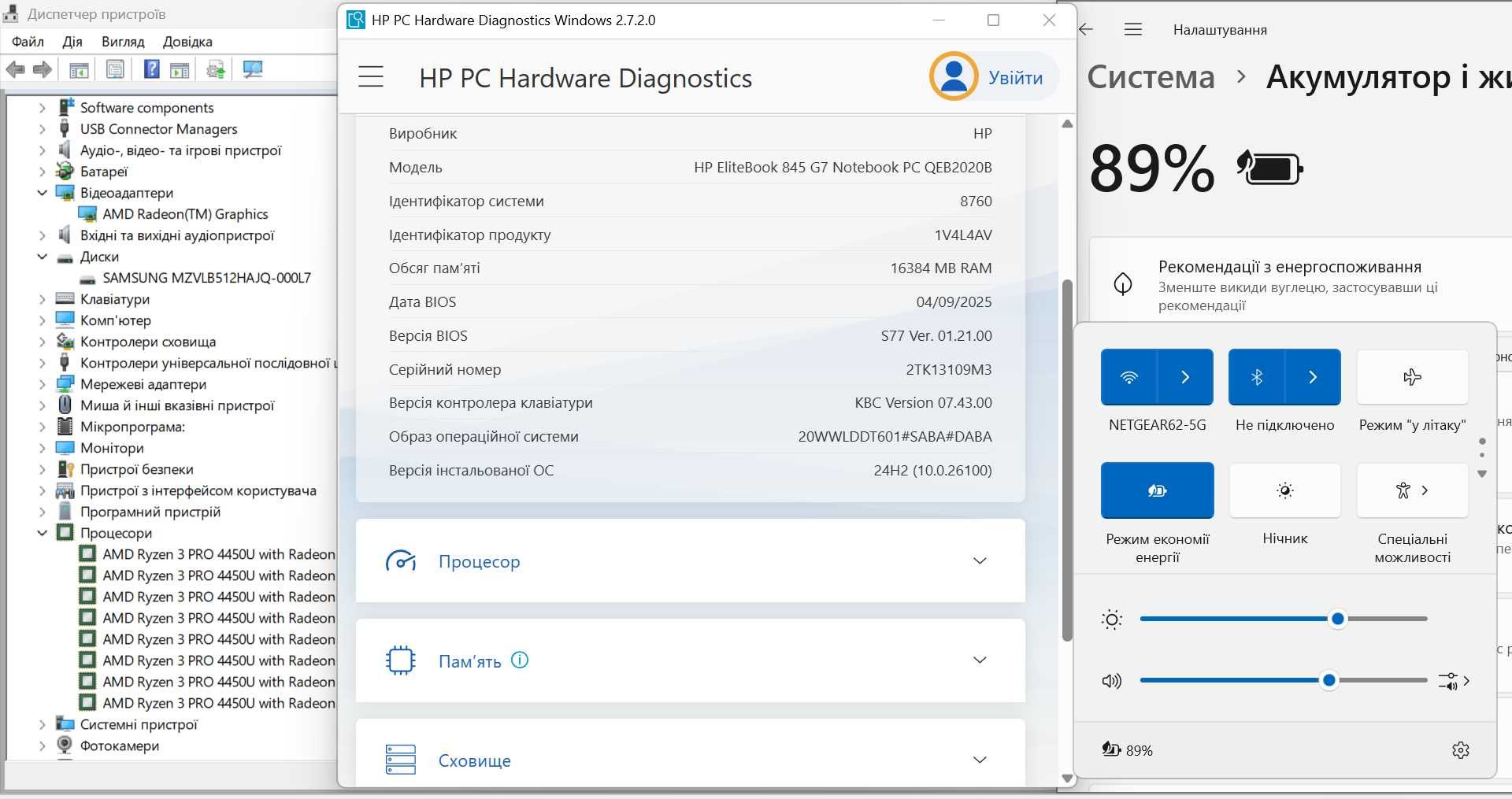The height and width of the screenshot is (799, 1512).
Task: Toggle Wi-Fi quick setting button
Action: tap(1129, 377)
